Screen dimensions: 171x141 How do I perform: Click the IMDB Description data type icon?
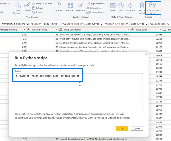tap(61, 29)
